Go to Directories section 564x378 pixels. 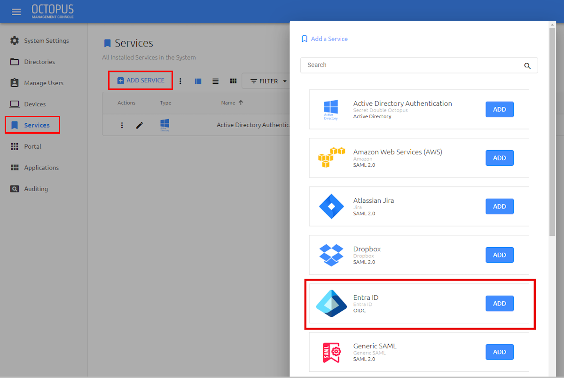pos(39,62)
